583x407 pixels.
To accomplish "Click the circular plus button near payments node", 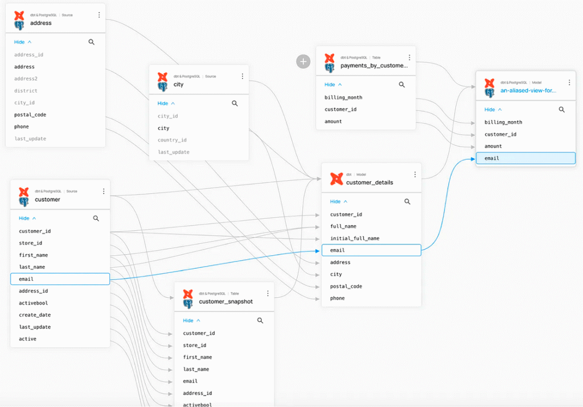I will tap(303, 61).
